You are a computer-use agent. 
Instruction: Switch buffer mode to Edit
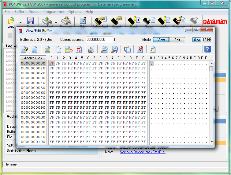177,40
